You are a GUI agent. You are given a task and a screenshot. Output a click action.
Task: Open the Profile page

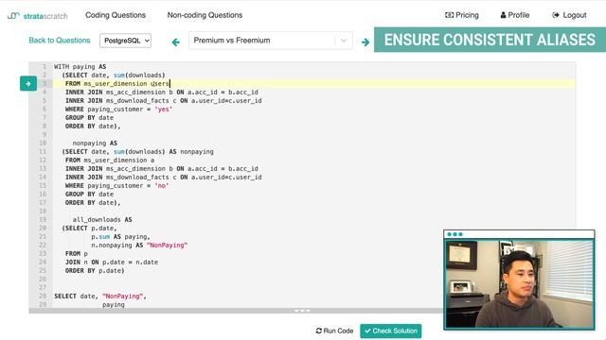point(515,15)
